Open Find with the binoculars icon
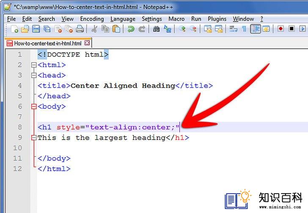Viewport: 308px width, 213px height. click(157, 29)
